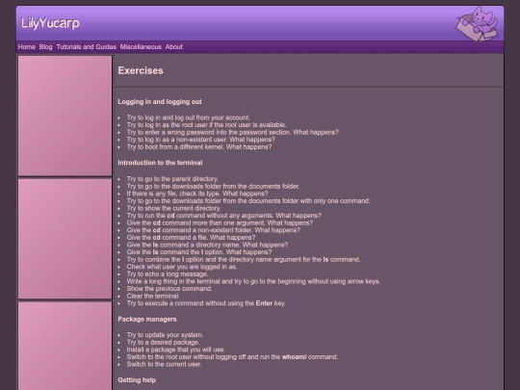Click the LilyYucarp site title
Viewport: 520px width, 390px height.
[50, 23]
